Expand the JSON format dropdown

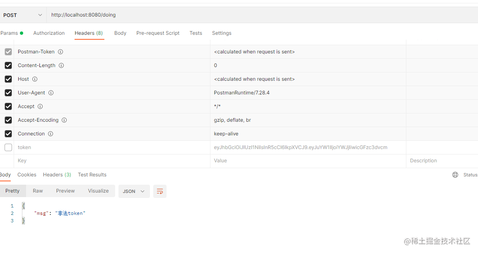(134, 191)
